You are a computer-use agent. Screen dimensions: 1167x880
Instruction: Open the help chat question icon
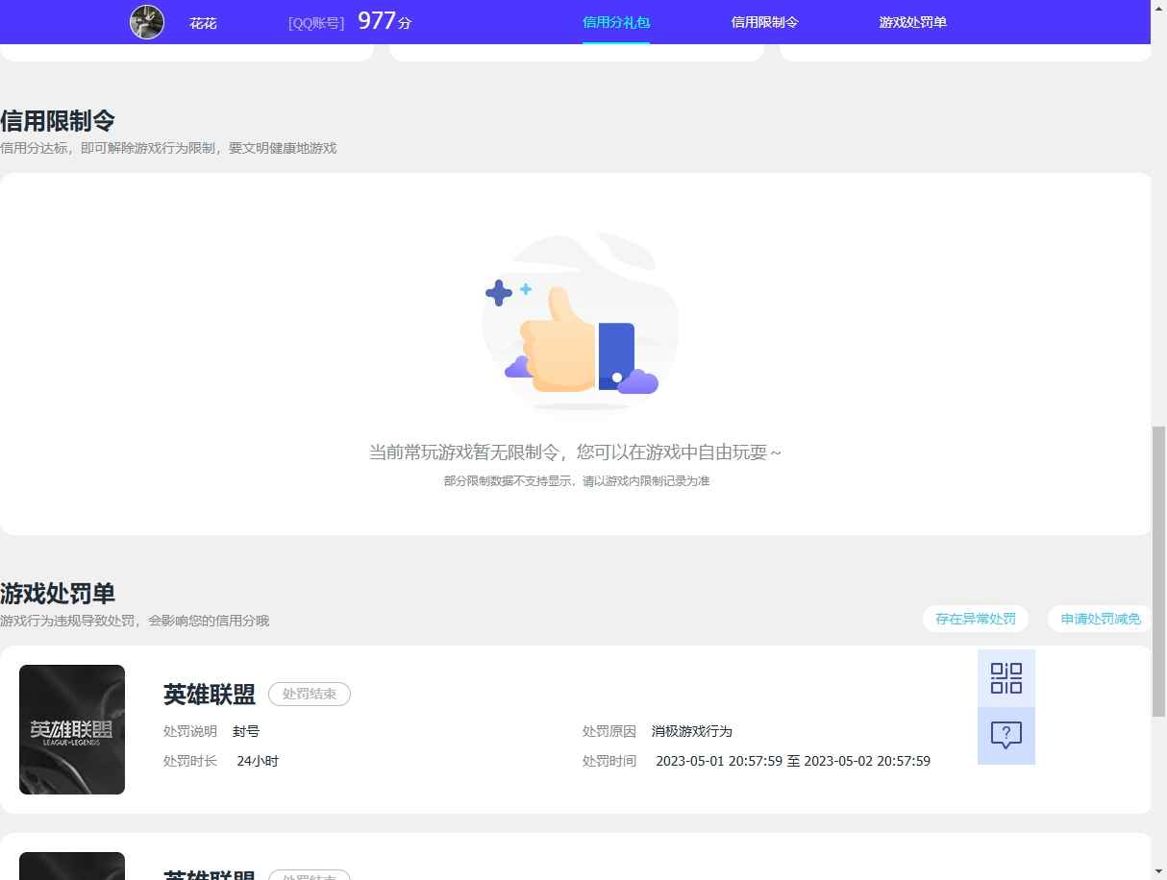(x=1006, y=736)
